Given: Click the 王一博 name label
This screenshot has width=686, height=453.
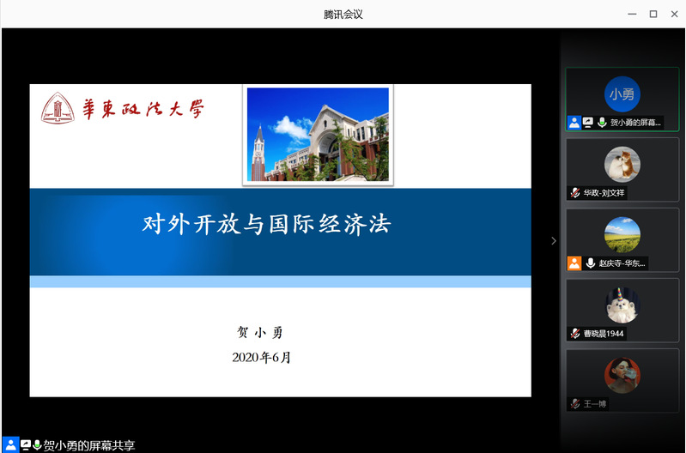Looking at the screenshot, I should point(595,404).
